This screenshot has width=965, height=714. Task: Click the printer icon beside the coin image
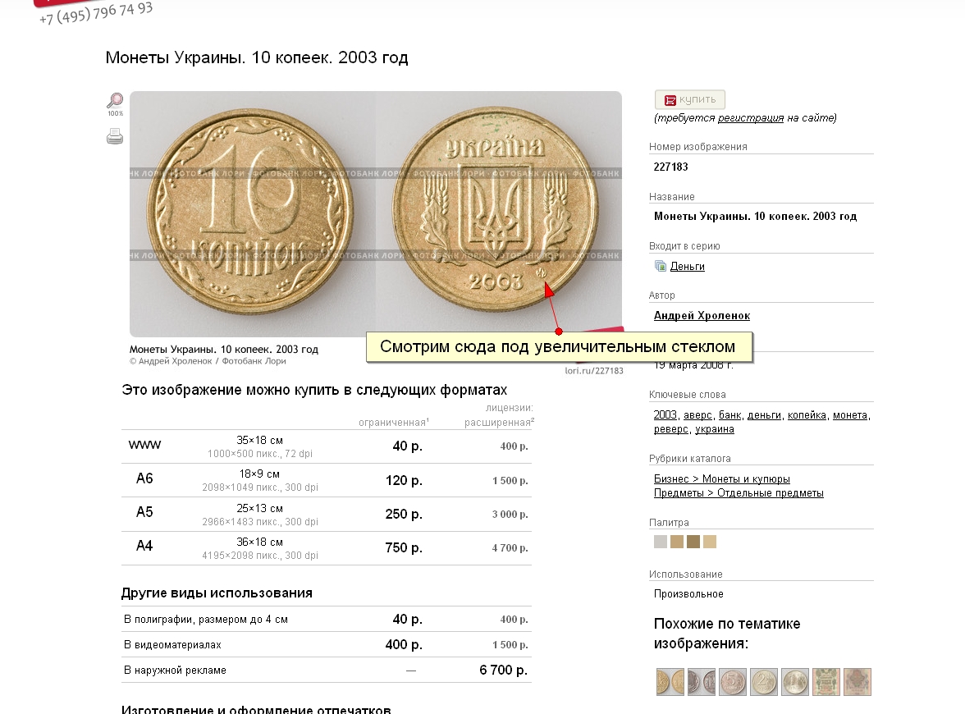[115, 136]
